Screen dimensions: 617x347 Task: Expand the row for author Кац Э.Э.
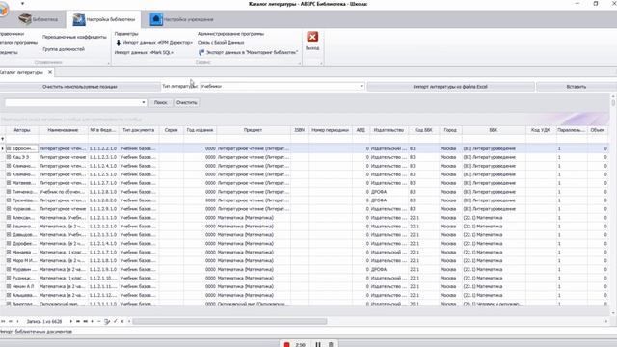click(9, 157)
